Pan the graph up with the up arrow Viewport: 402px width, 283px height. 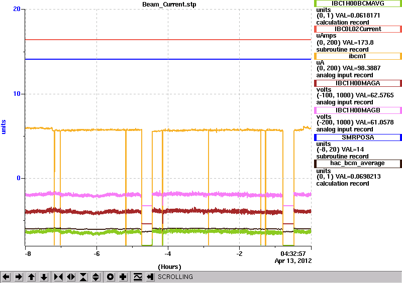[x=32, y=277]
